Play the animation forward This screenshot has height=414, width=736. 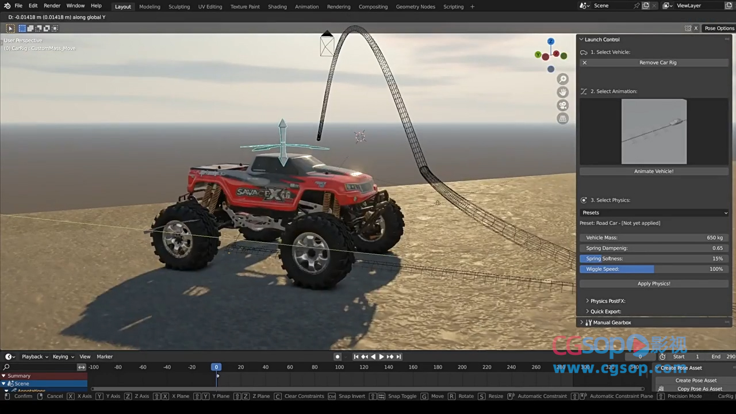point(381,356)
